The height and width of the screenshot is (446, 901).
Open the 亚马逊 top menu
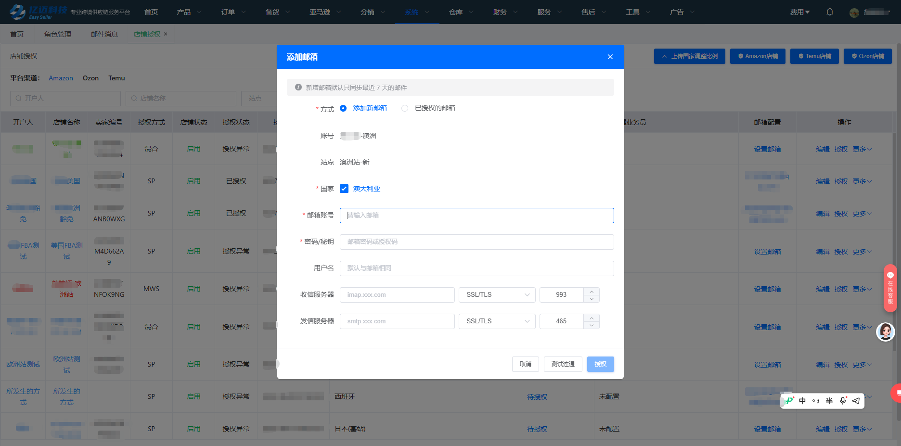pyautogui.click(x=325, y=12)
